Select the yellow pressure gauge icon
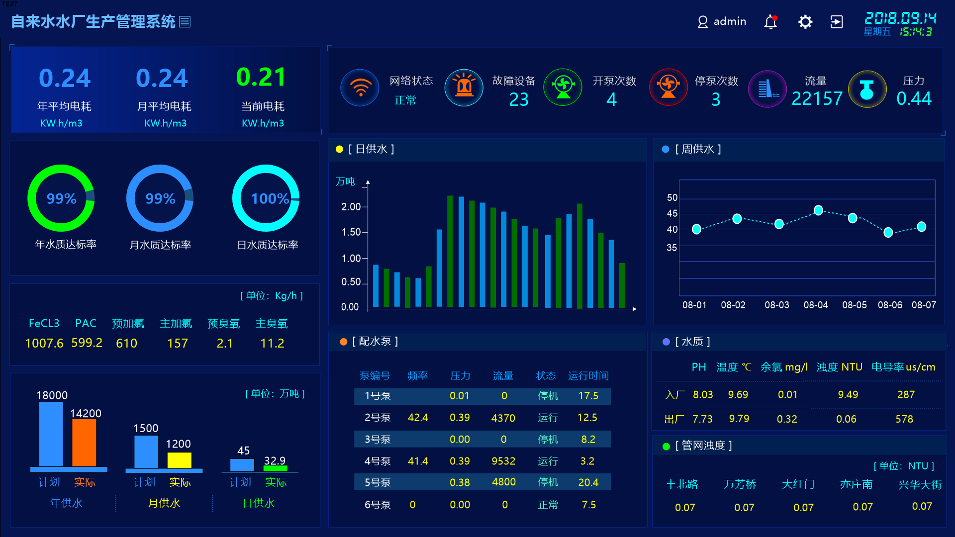 pos(867,89)
